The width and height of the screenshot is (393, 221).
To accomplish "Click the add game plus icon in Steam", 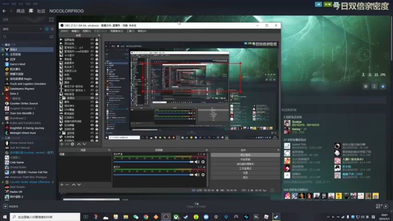I will [x=5, y=206].
